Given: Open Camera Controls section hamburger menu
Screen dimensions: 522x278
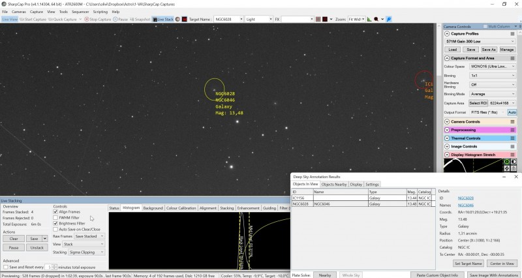Looking at the screenshot, I should [512, 121].
